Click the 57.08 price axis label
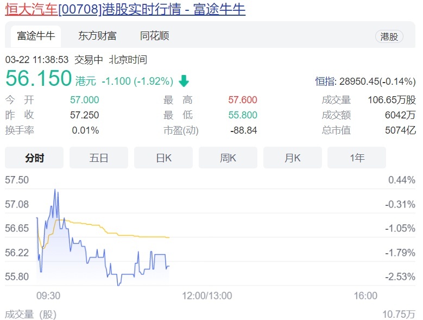Screen dimensions: 423x320 coord(17,204)
